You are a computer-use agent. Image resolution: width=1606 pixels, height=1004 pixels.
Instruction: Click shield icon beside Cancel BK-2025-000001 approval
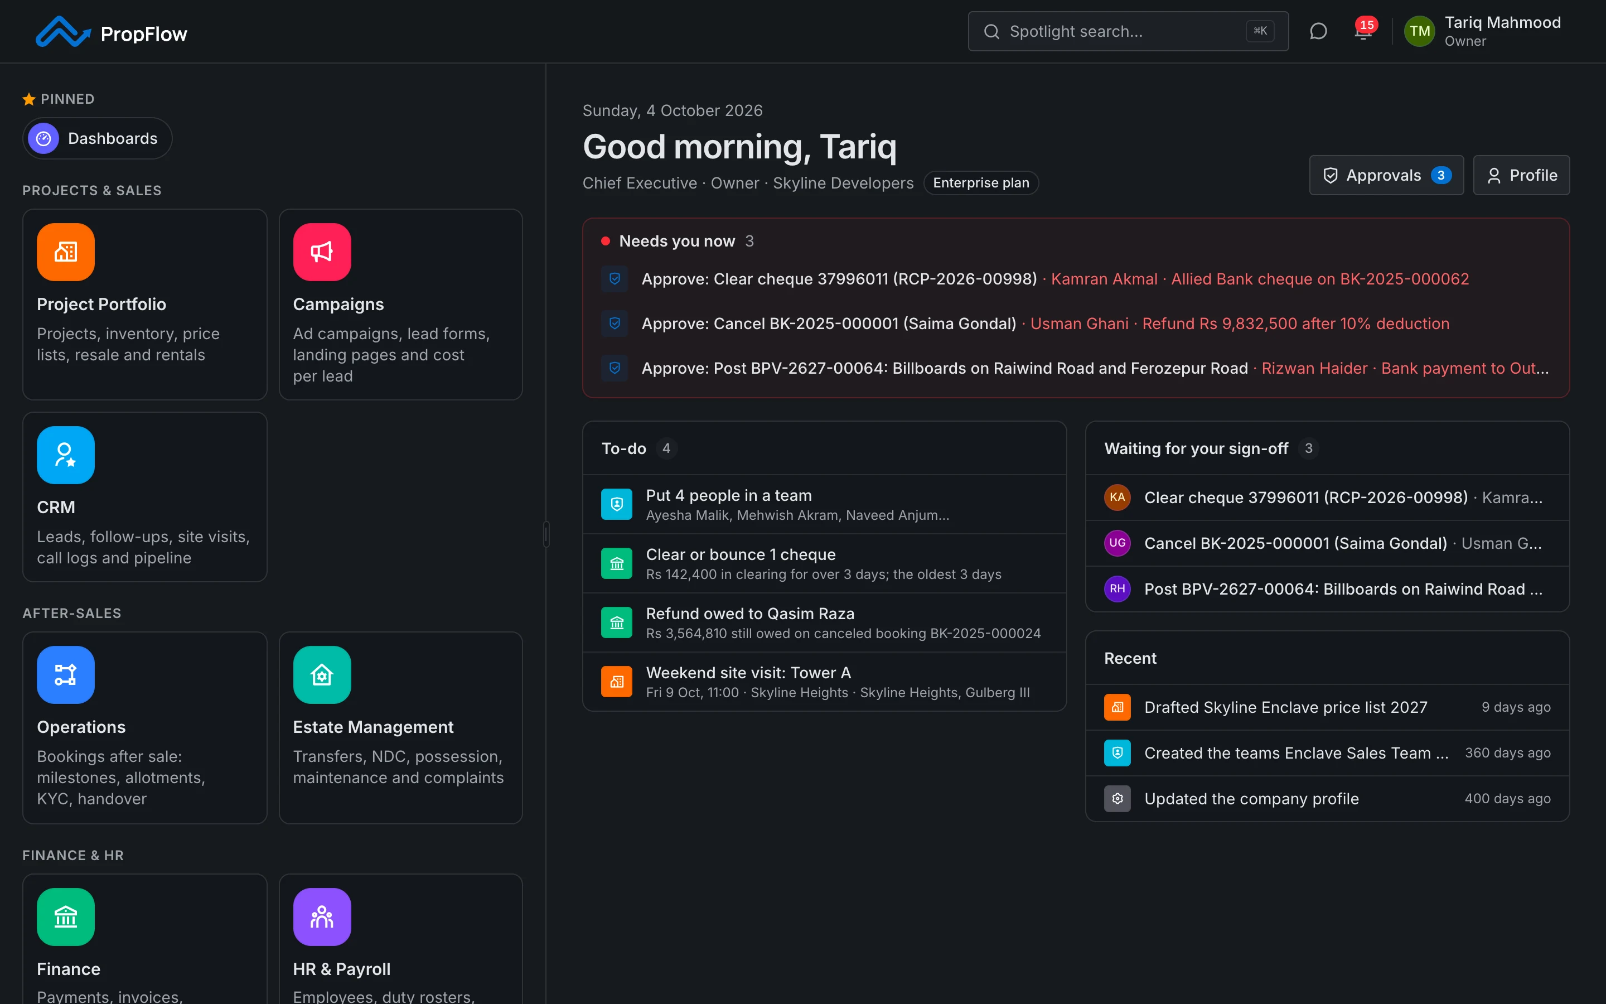pyautogui.click(x=615, y=324)
